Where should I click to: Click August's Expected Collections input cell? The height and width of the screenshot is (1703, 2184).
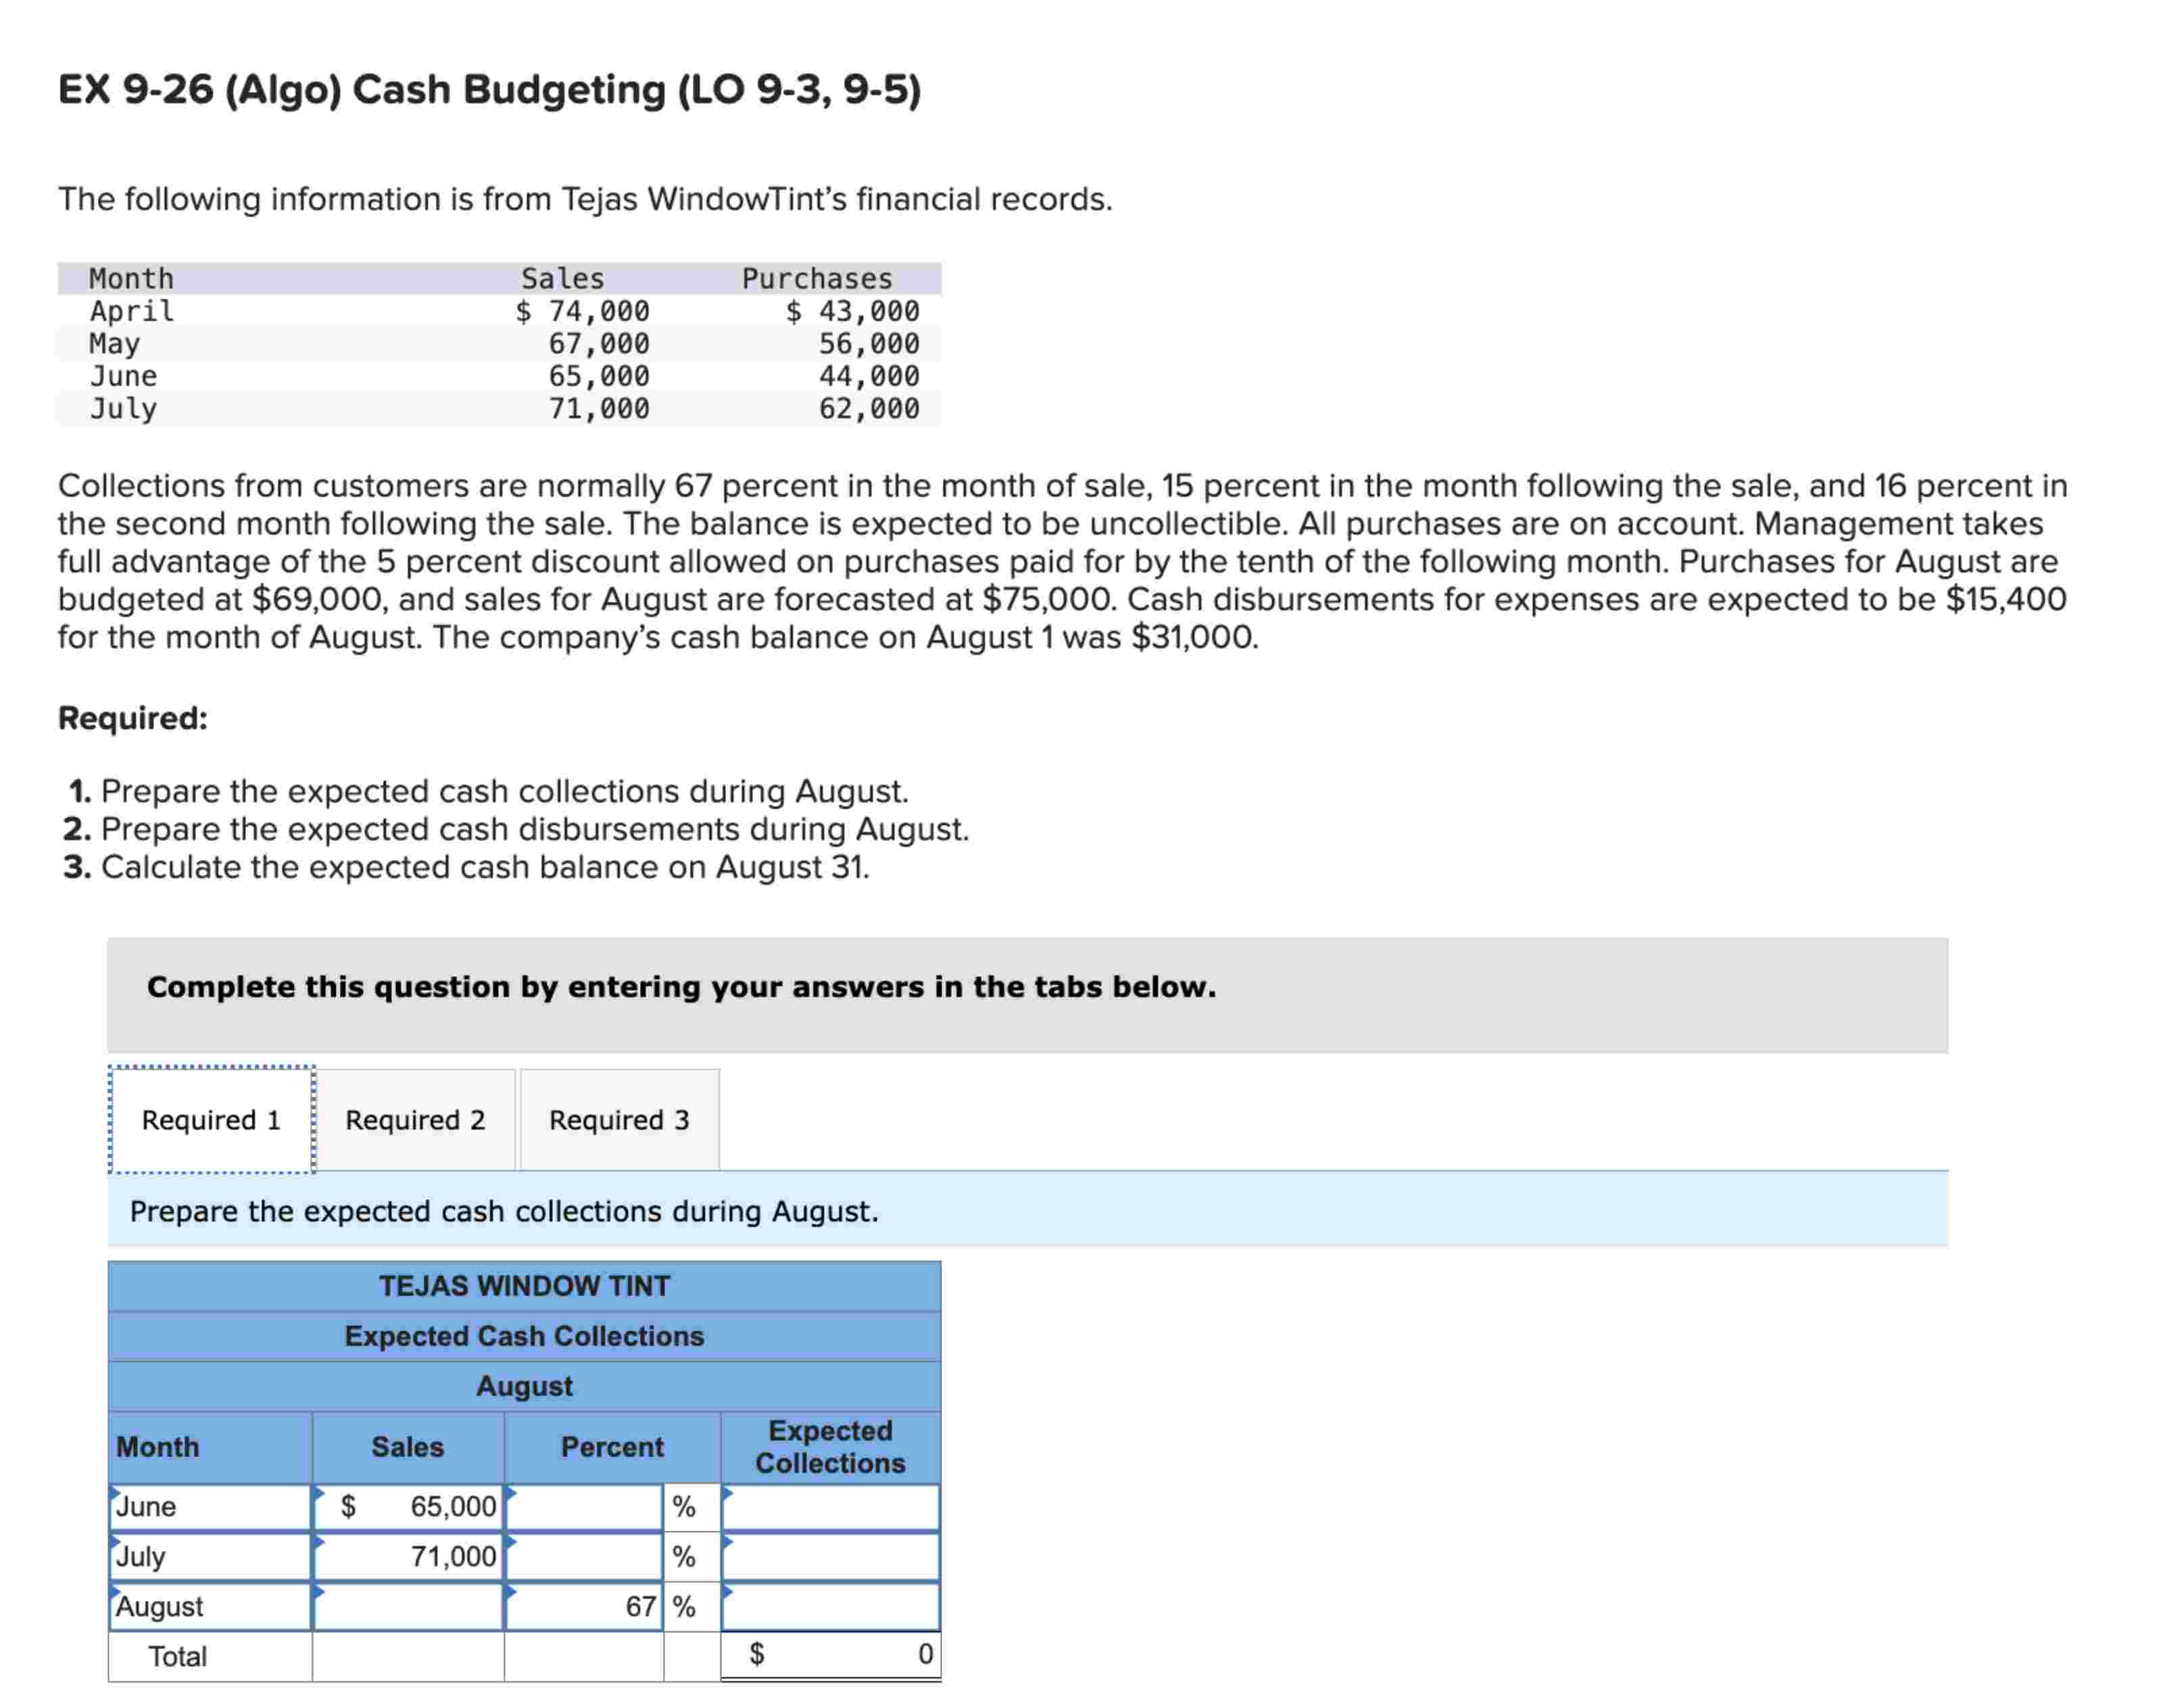point(830,1607)
